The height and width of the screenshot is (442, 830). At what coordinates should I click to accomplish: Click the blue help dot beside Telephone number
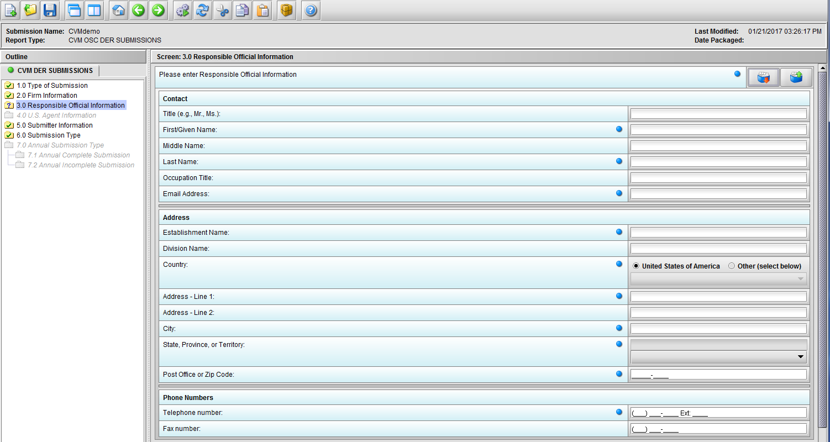click(x=619, y=412)
